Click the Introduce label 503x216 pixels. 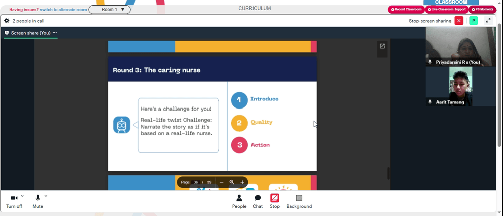click(x=265, y=99)
